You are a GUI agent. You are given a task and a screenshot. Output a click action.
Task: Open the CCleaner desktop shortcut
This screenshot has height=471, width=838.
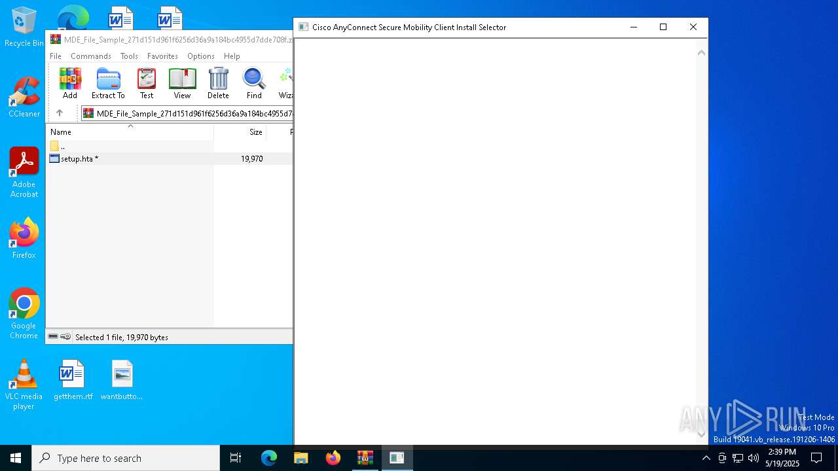pos(24,97)
